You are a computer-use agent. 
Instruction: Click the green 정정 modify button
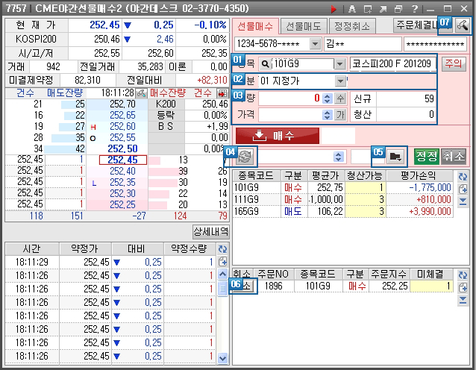tap(427, 157)
